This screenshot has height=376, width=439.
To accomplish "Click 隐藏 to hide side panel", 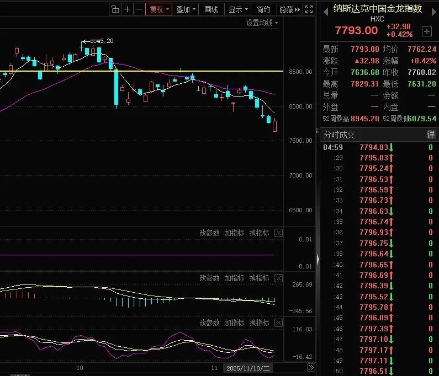I will tap(289, 9).
